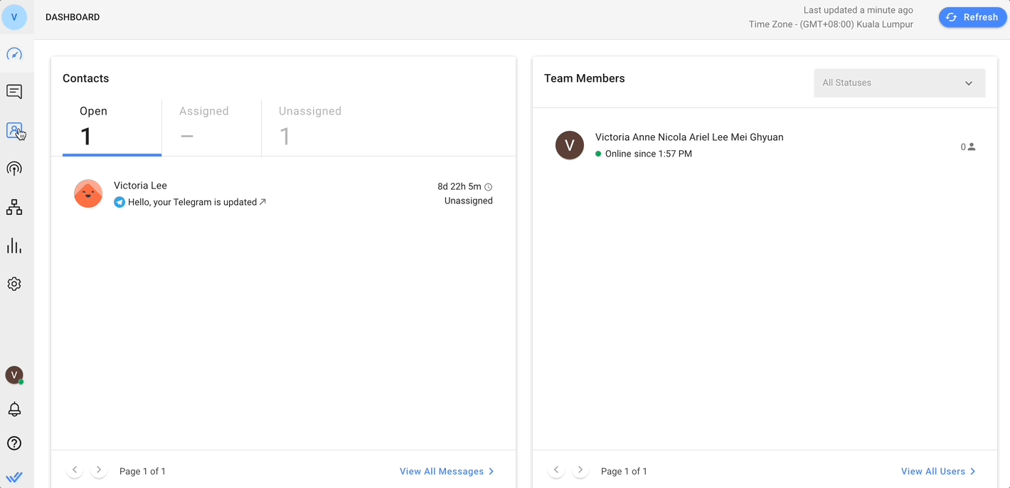This screenshot has width=1010, height=488.
Task: Open user profile avatar with online status
Action: tap(14, 375)
